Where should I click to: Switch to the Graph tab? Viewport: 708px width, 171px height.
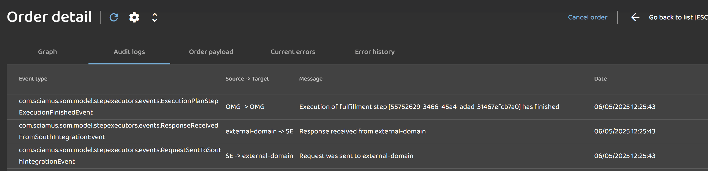point(47,52)
